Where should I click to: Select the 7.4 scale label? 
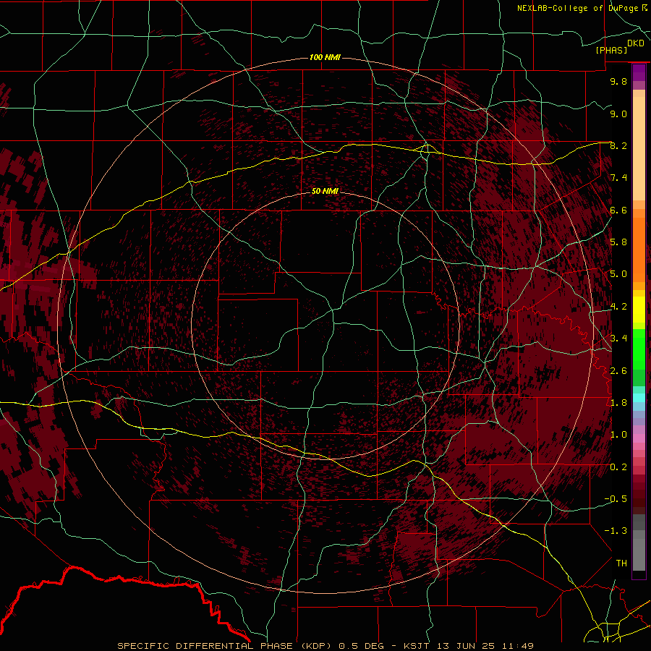coord(618,178)
